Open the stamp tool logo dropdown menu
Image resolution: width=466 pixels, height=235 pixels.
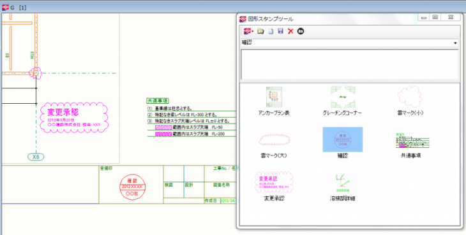tap(249, 31)
